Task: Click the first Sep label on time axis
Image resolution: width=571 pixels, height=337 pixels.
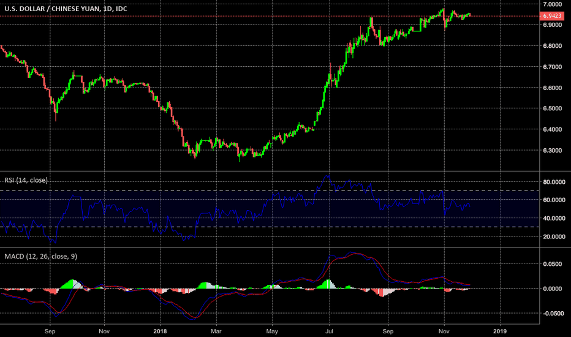Action: (50, 331)
